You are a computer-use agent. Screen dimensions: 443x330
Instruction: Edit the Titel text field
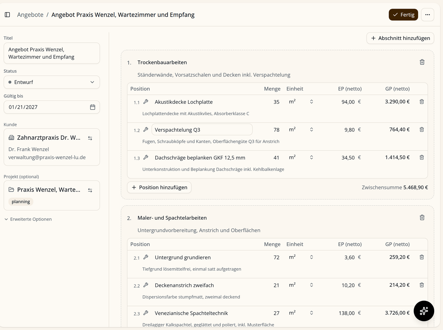pyautogui.click(x=52, y=53)
